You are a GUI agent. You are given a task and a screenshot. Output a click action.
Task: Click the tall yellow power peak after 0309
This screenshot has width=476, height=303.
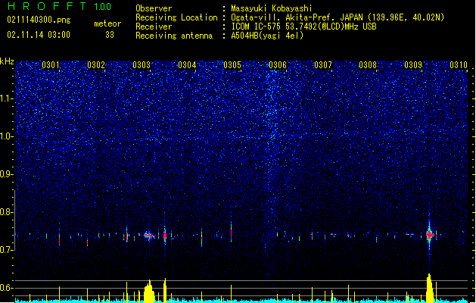tap(429, 288)
